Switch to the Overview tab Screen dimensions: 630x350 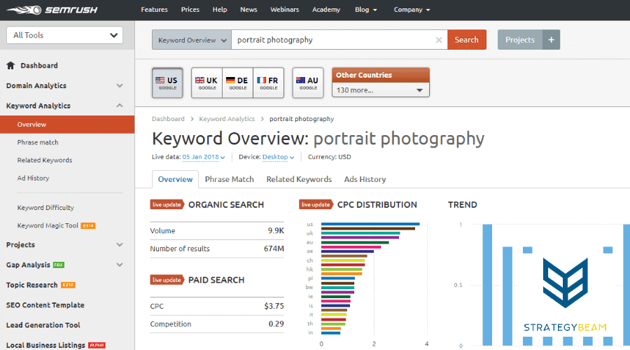coord(175,179)
